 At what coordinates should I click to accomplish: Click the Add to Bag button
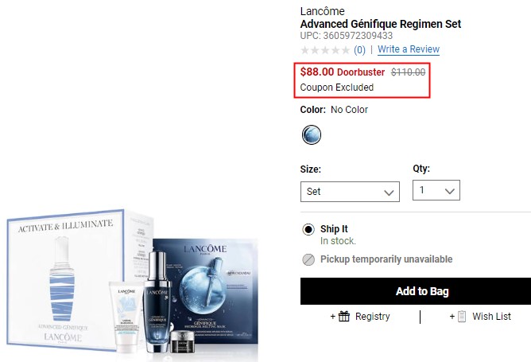tap(416, 291)
